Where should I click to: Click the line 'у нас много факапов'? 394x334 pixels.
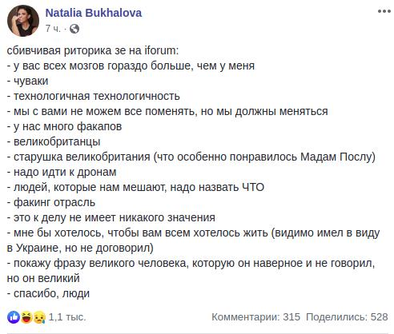(64, 126)
